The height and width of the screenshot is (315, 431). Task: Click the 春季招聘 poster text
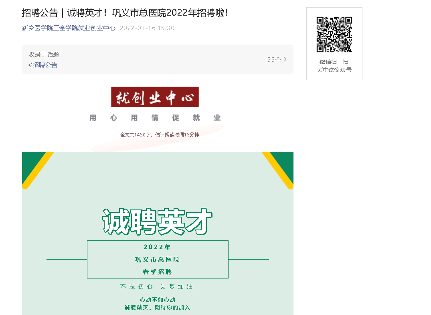157,272
